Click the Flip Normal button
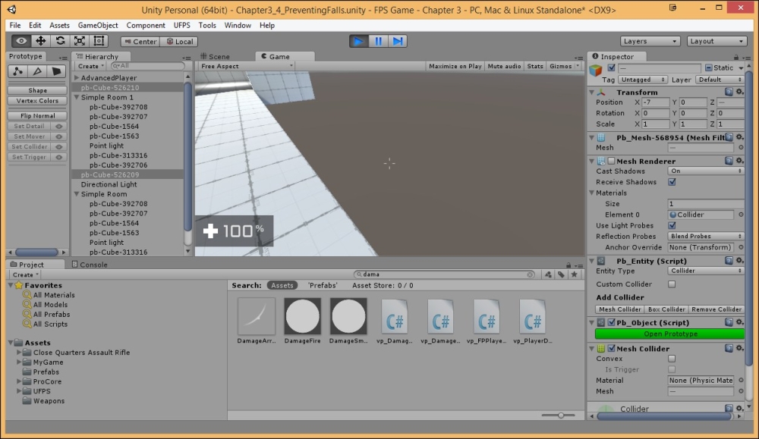This screenshot has height=439, width=759. point(36,114)
